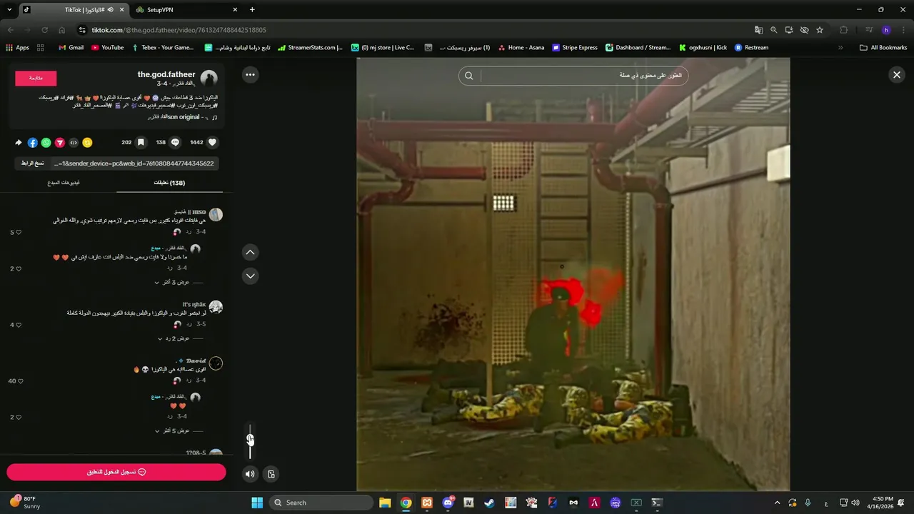Select the comments (138) tab
The width and height of the screenshot is (914, 514).
(x=169, y=183)
